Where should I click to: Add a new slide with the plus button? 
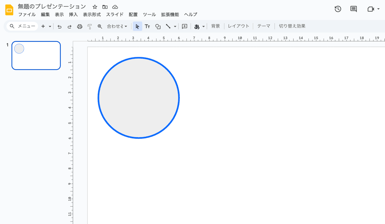click(43, 26)
